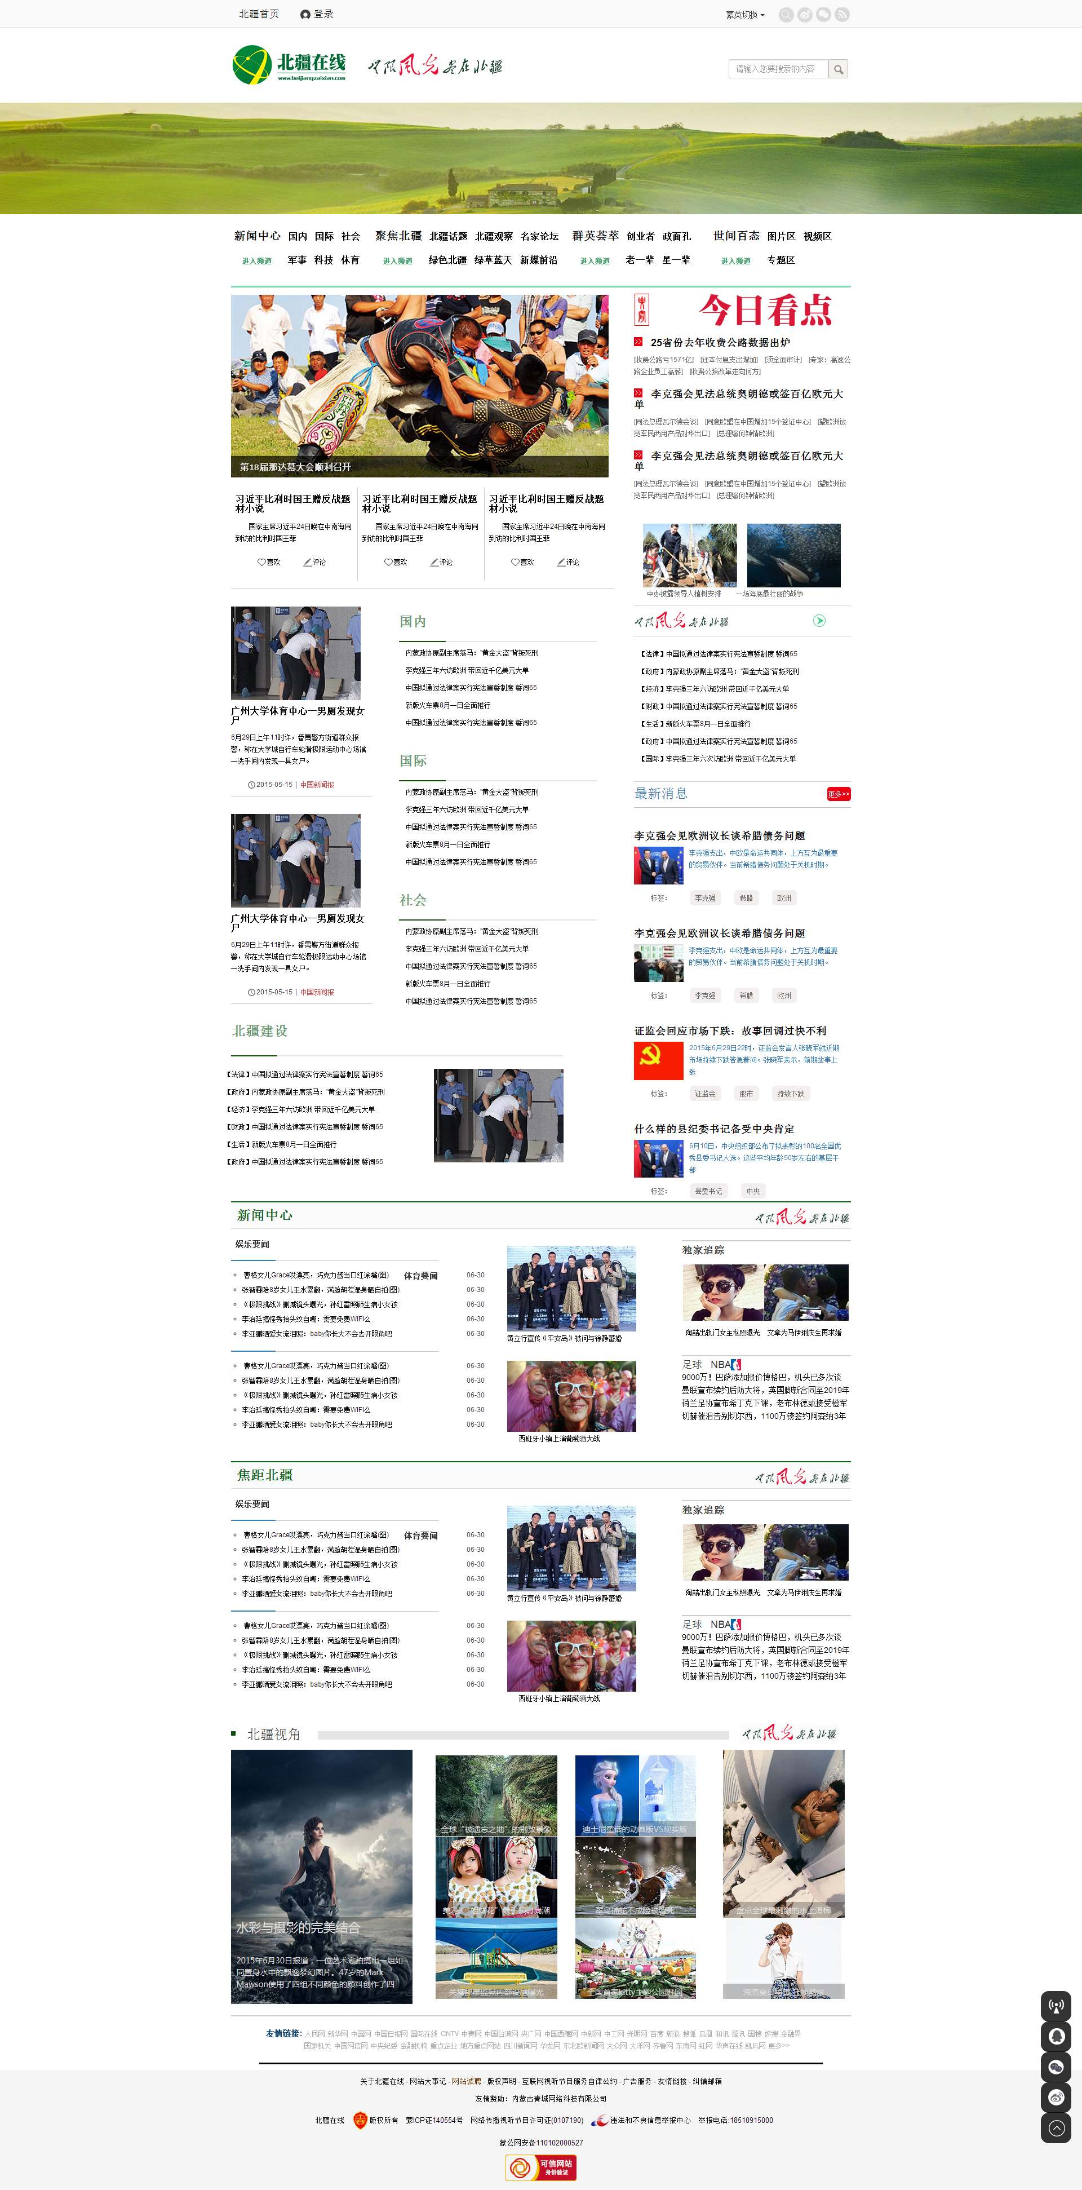The width and height of the screenshot is (1082, 2190).
Task: Open 北疆话题 nav item
Action: coord(448,236)
